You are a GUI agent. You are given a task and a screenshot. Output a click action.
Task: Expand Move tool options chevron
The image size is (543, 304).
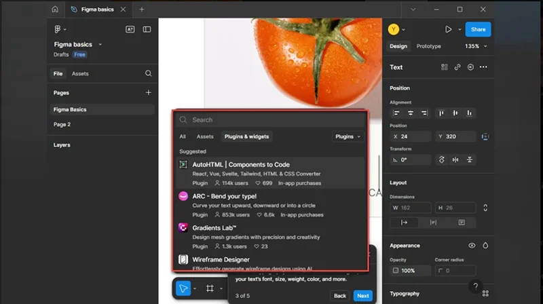(195, 288)
